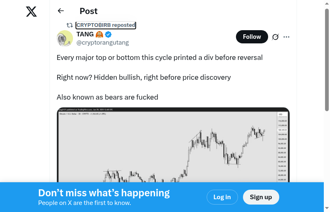This screenshot has width=330, height=212.
Task: Click the Grok icon beside Follow
Action: pos(276,37)
